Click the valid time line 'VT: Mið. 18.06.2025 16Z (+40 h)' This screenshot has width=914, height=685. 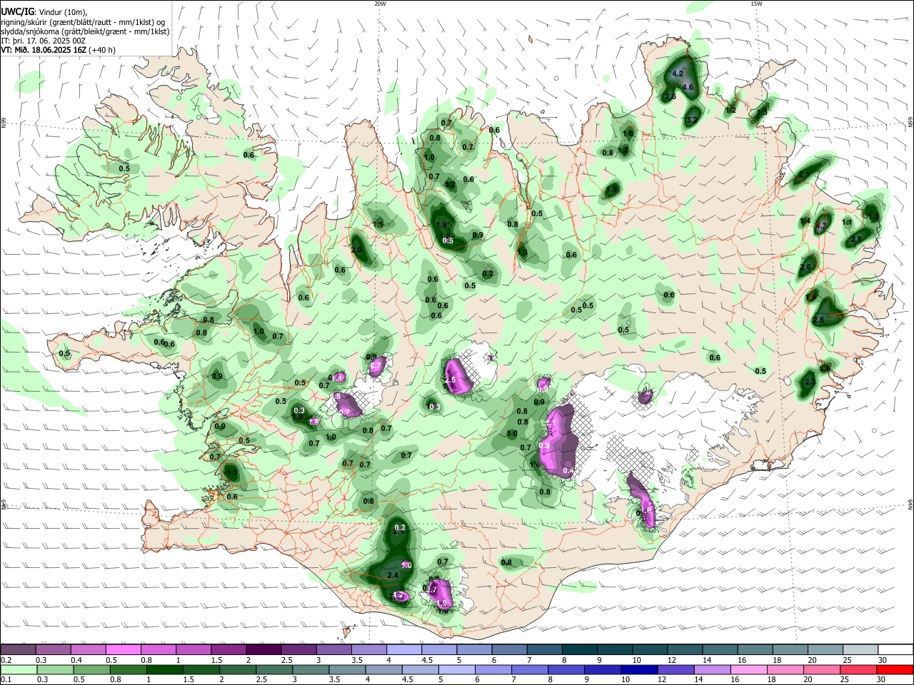(x=58, y=51)
